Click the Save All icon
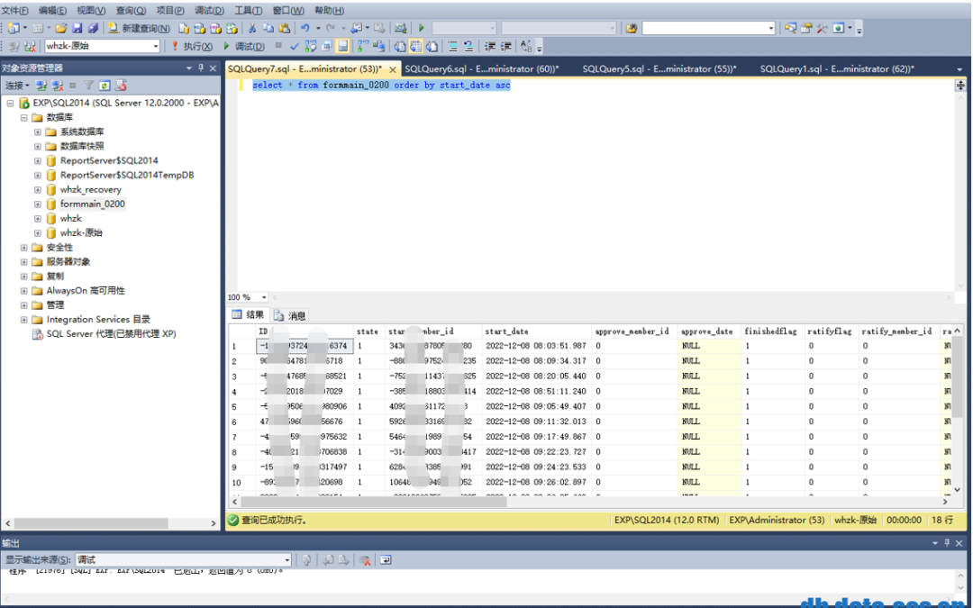The height and width of the screenshot is (608, 973). [x=93, y=28]
